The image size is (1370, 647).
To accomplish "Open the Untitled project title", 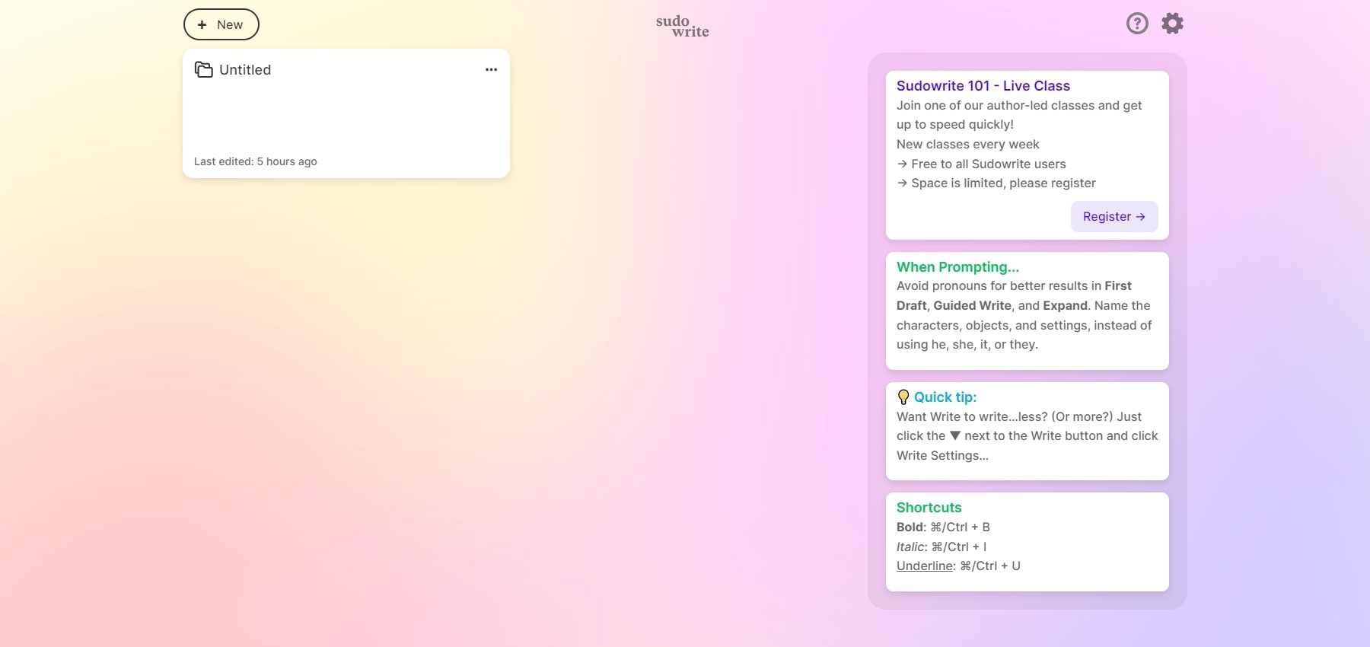I will click(x=245, y=70).
